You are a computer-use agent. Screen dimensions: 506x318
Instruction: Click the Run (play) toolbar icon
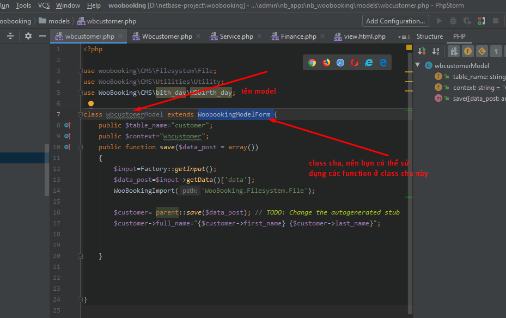[x=440, y=21]
